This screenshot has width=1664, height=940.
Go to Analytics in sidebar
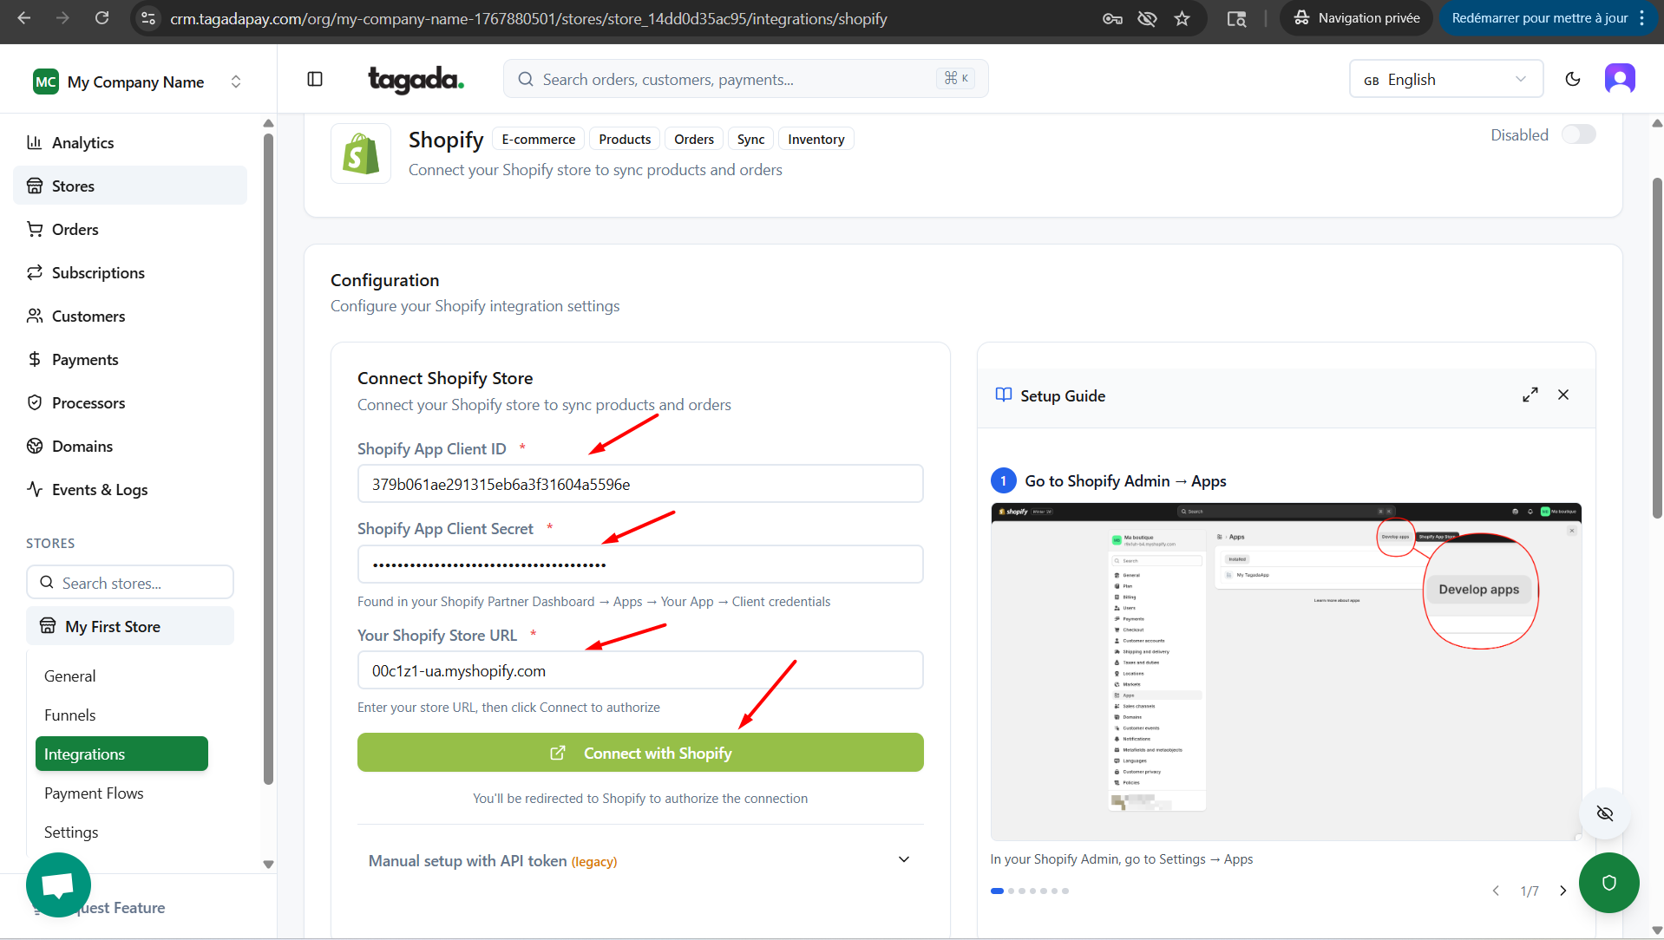[82, 143]
